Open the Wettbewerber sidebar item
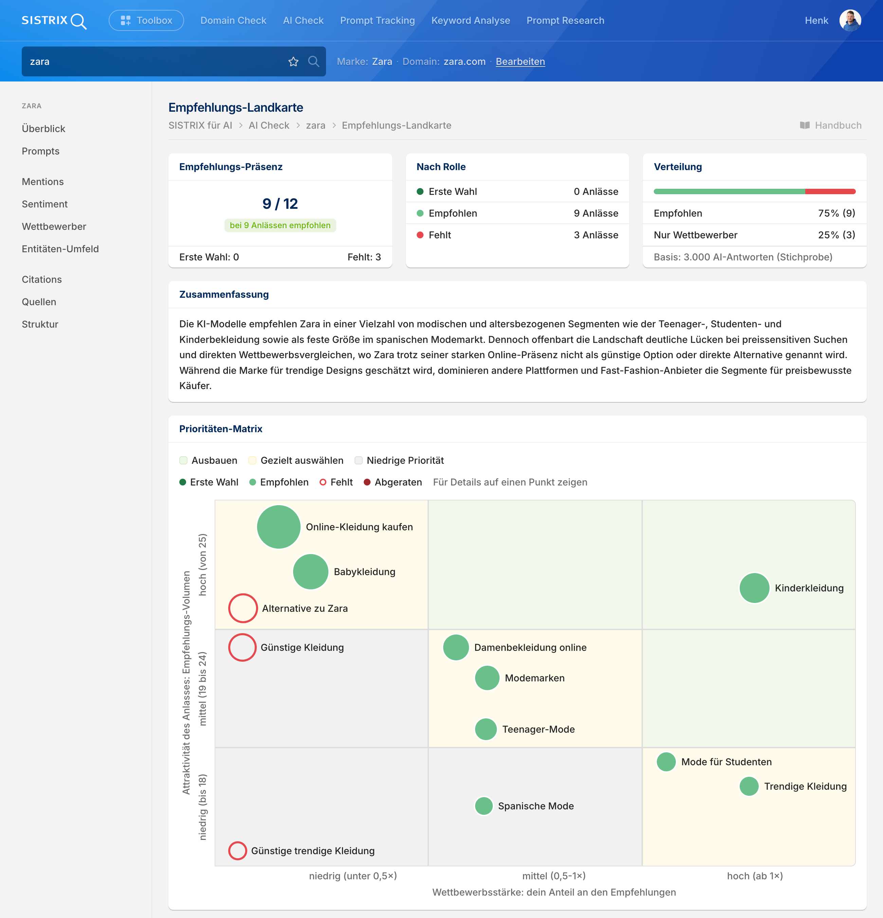 [54, 227]
